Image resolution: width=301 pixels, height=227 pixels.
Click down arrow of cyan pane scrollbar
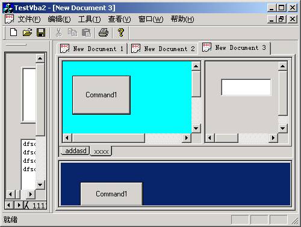[x=196, y=128]
